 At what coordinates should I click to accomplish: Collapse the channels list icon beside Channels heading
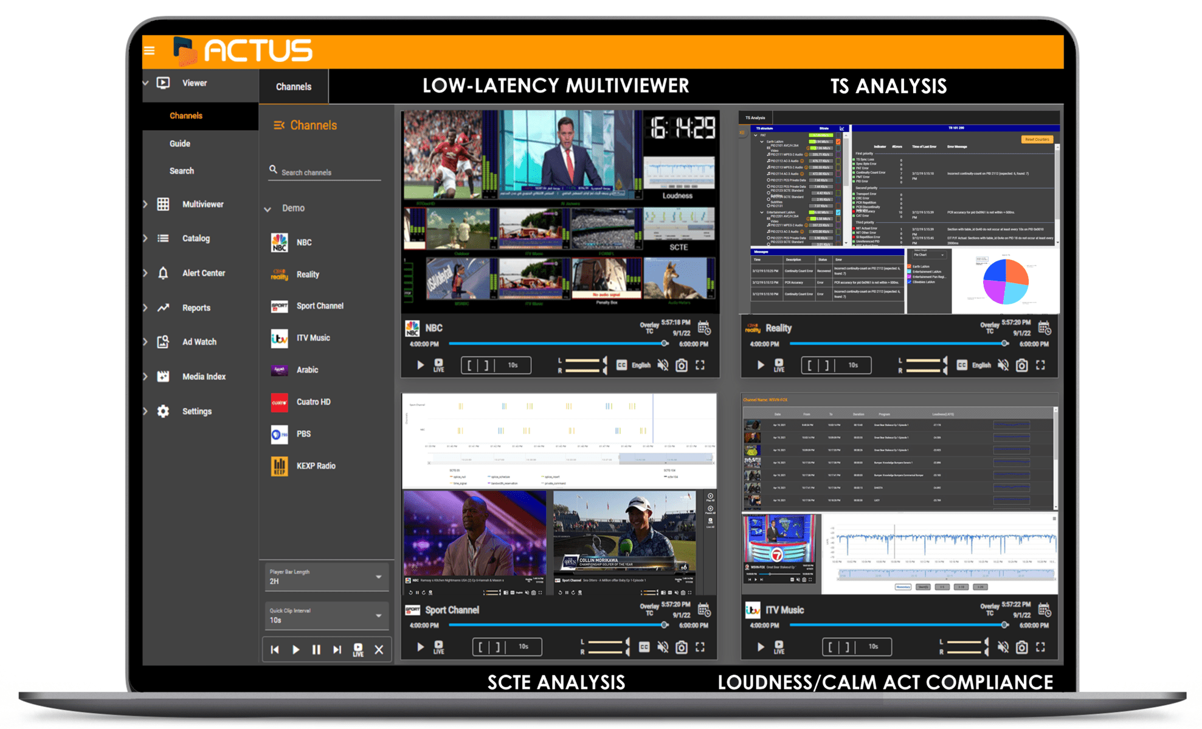[278, 125]
